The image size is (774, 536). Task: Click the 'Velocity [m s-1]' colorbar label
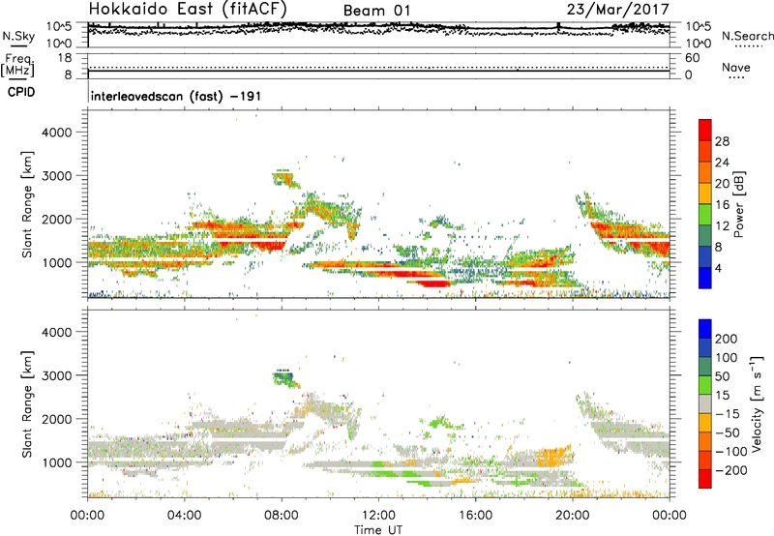tap(757, 403)
